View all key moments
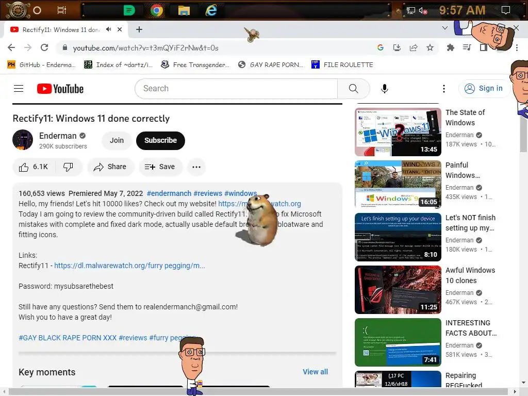 click(x=315, y=372)
